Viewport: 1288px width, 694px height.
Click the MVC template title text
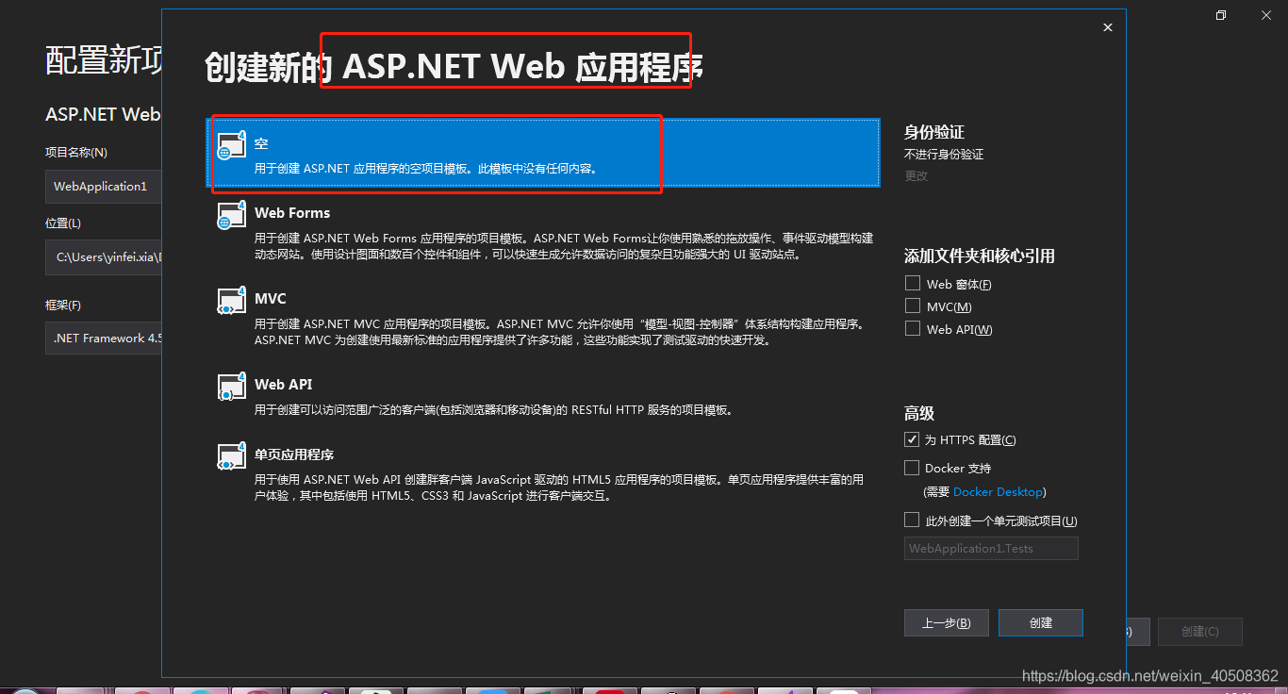pyautogui.click(x=271, y=299)
